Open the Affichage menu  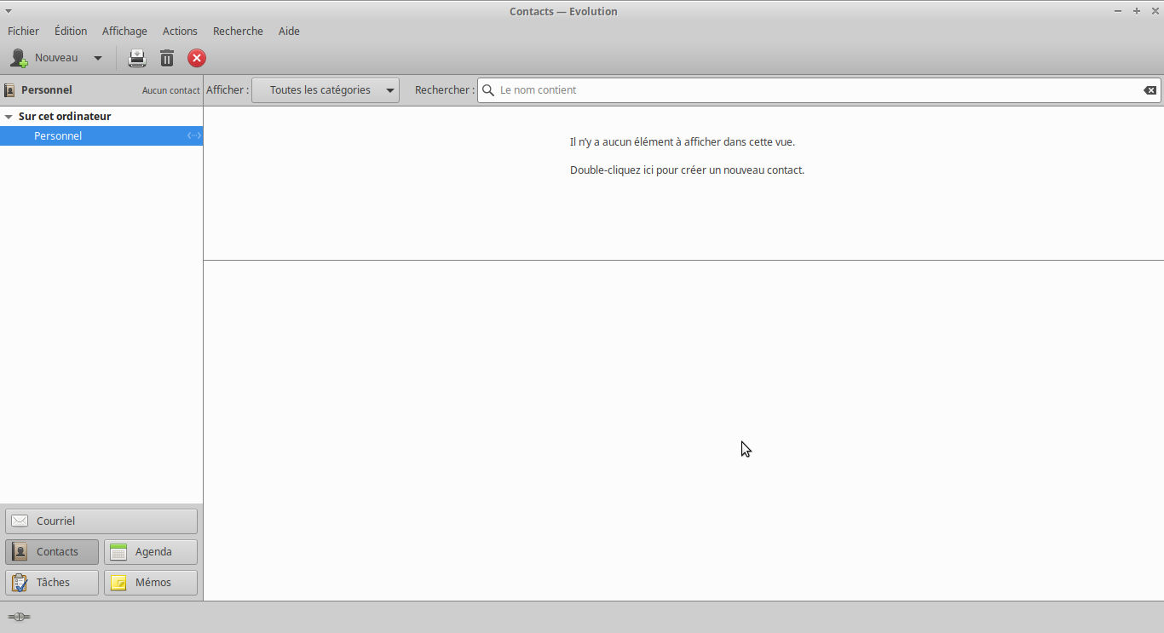pyautogui.click(x=124, y=32)
